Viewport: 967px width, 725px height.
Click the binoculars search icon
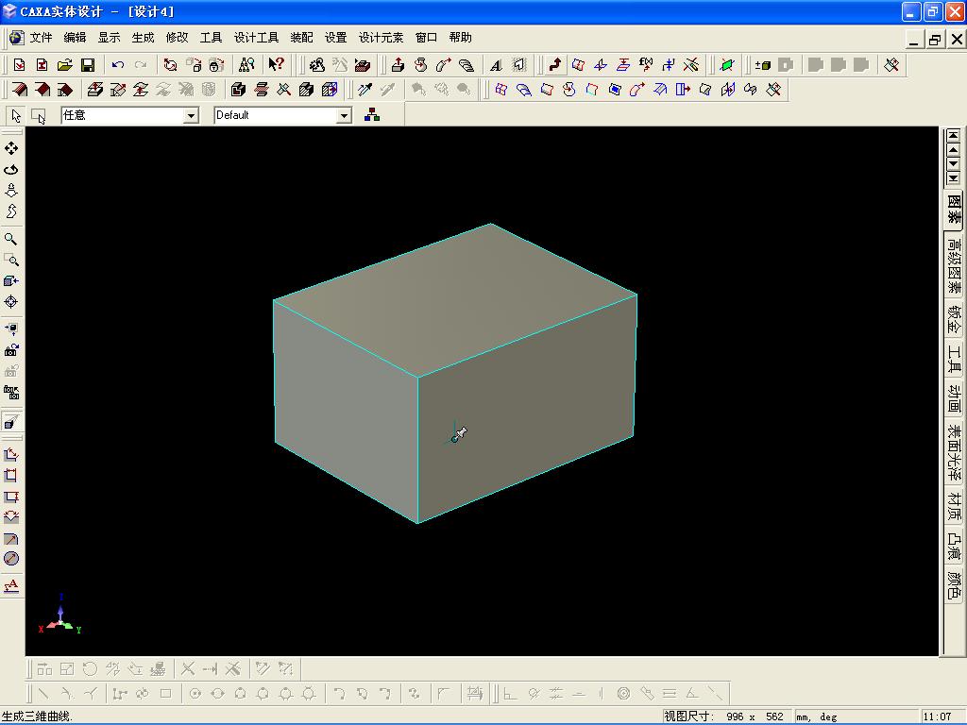coord(246,65)
